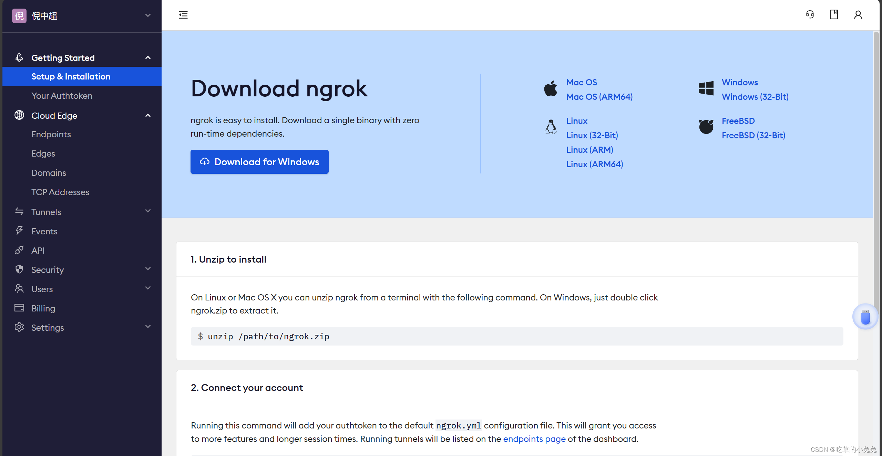The image size is (882, 456).
Task: Click the Windows logo icon
Action: coord(706,88)
